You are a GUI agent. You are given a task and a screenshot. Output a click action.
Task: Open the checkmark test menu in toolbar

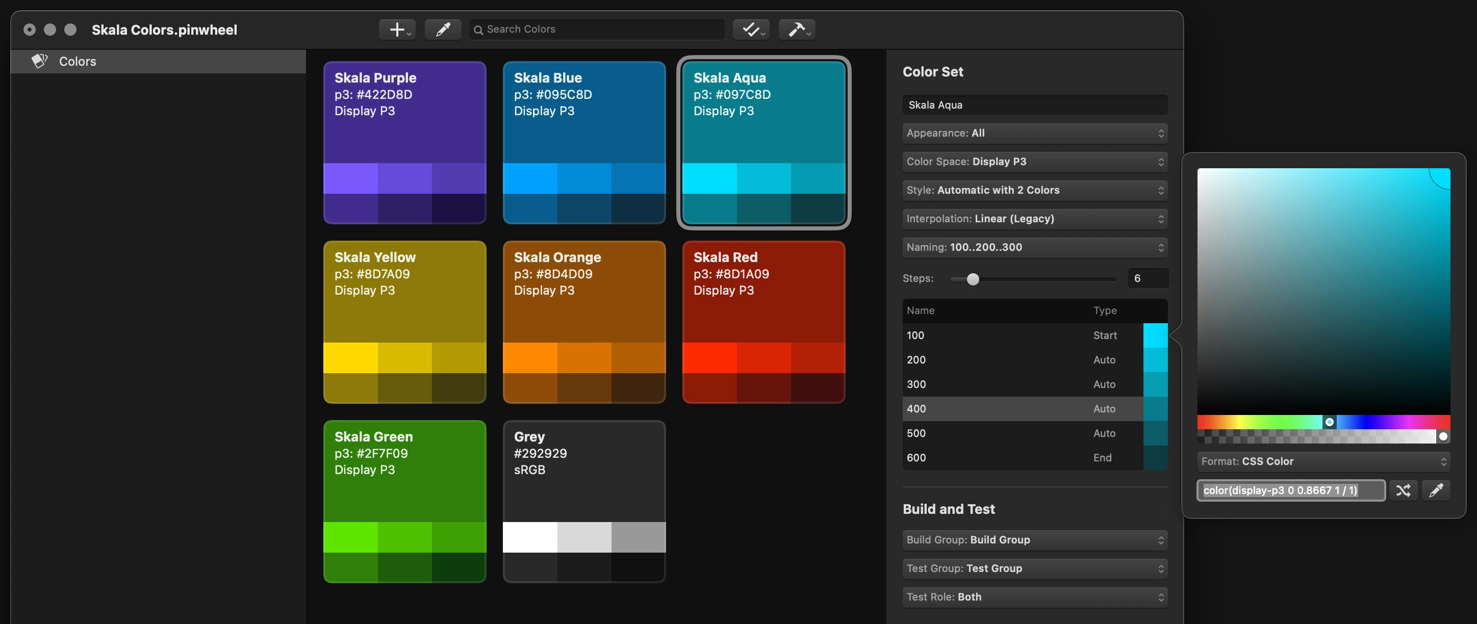point(751,29)
